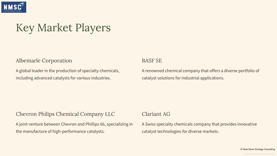Click the copyright symbol in the footer
277x156 pixels.
(x=241, y=149)
